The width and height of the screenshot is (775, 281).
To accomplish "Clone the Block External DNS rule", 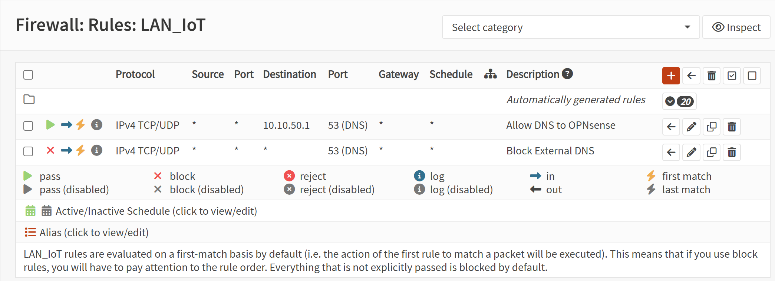I will point(712,153).
